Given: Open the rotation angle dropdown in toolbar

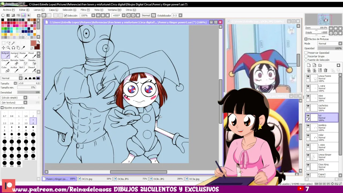Looking at the screenshot, I should point(124,16).
